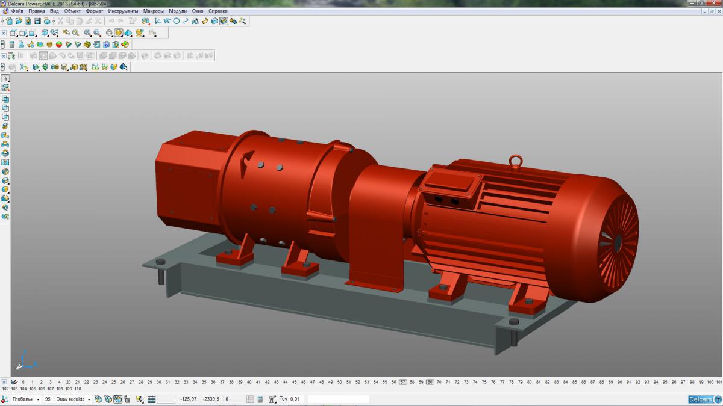Screen dimensions: 723x406
Task: Open the Файл menu
Action: 17,11
